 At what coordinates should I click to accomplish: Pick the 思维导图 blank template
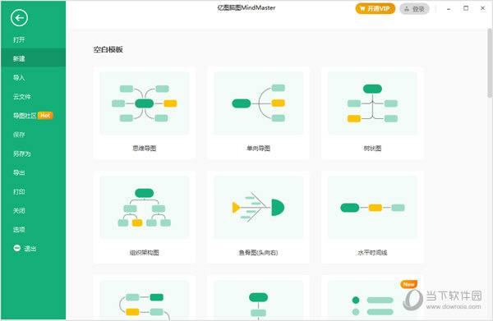point(145,113)
